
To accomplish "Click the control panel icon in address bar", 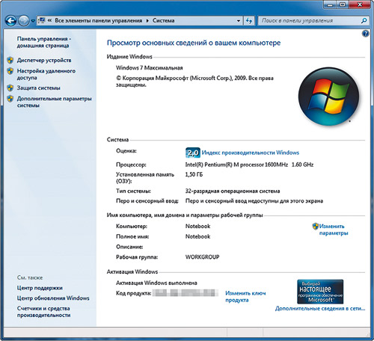I will [x=42, y=20].
